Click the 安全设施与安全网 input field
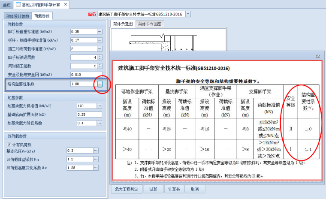This screenshot has height=199, width=326. click(x=86, y=75)
